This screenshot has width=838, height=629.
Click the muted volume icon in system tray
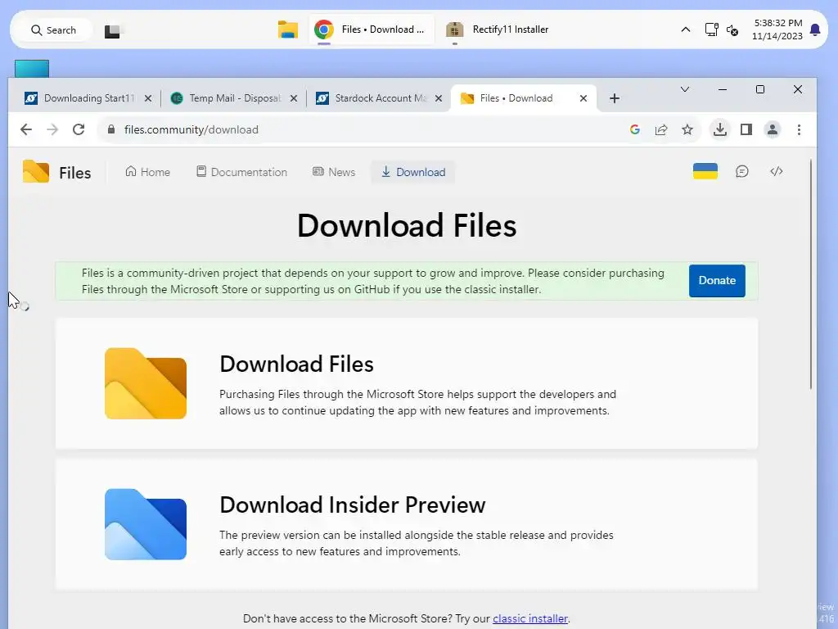click(732, 30)
